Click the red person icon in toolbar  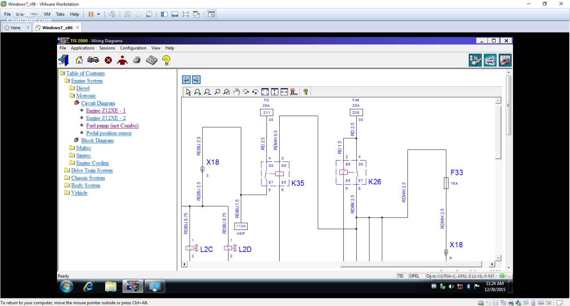tap(122, 60)
